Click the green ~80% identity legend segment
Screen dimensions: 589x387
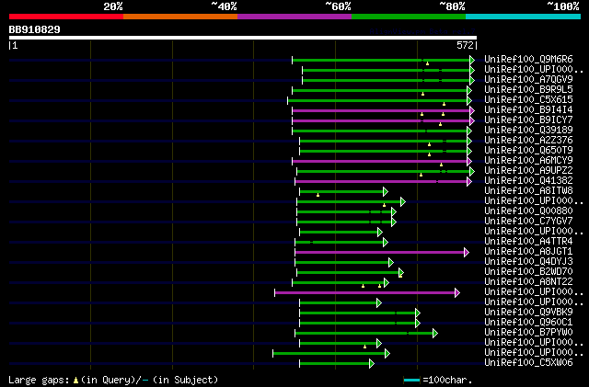coord(409,17)
